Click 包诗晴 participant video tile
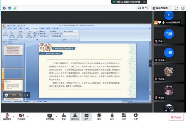The width and height of the screenshot is (186, 121). pyautogui.click(x=169, y=73)
